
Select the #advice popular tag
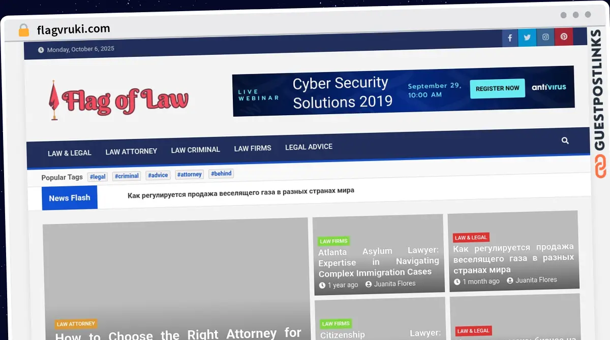(x=158, y=175)
